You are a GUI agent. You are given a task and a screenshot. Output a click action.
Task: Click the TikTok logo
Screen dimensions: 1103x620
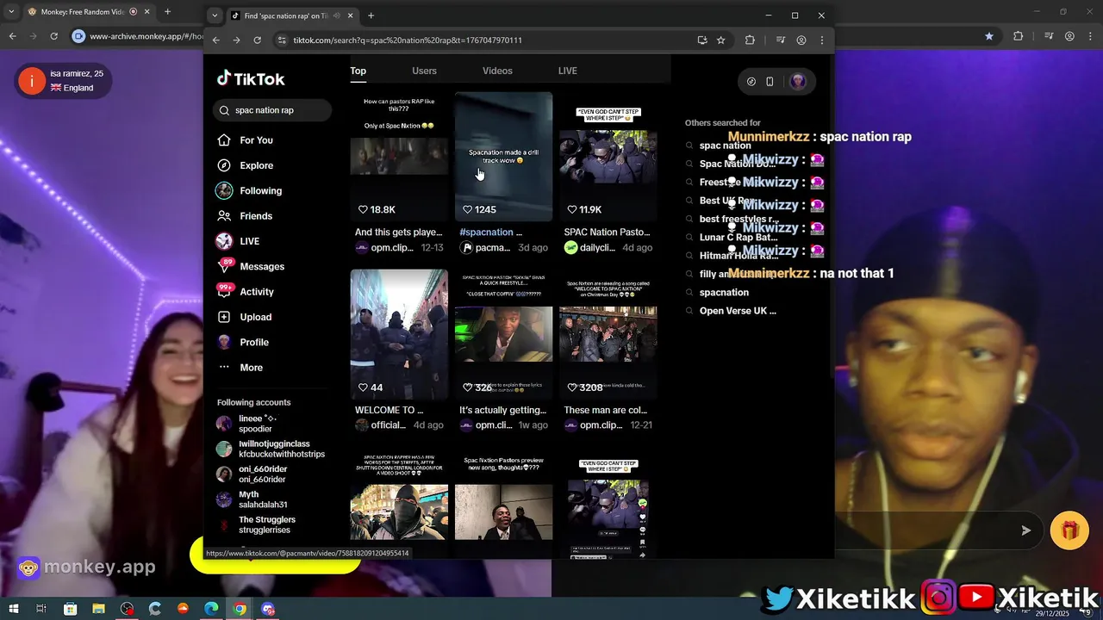pyautogui.click(x=251, y=79)
